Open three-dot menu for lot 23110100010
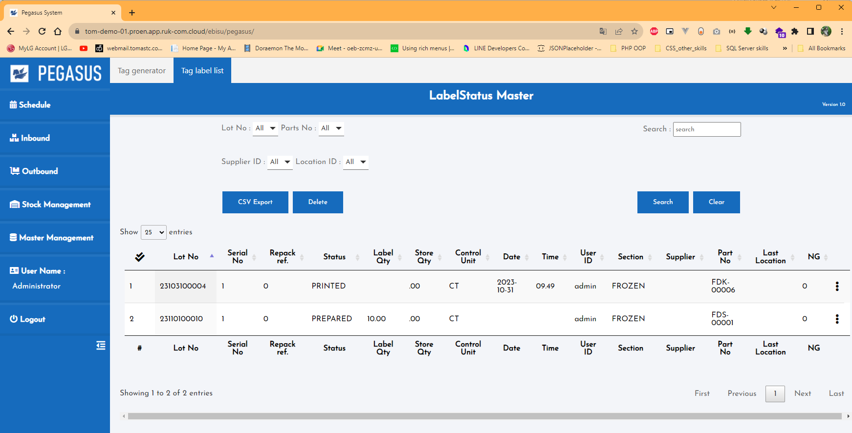Image resolution: width=852 pixels, height=433 pixels. tap(837, 319)
